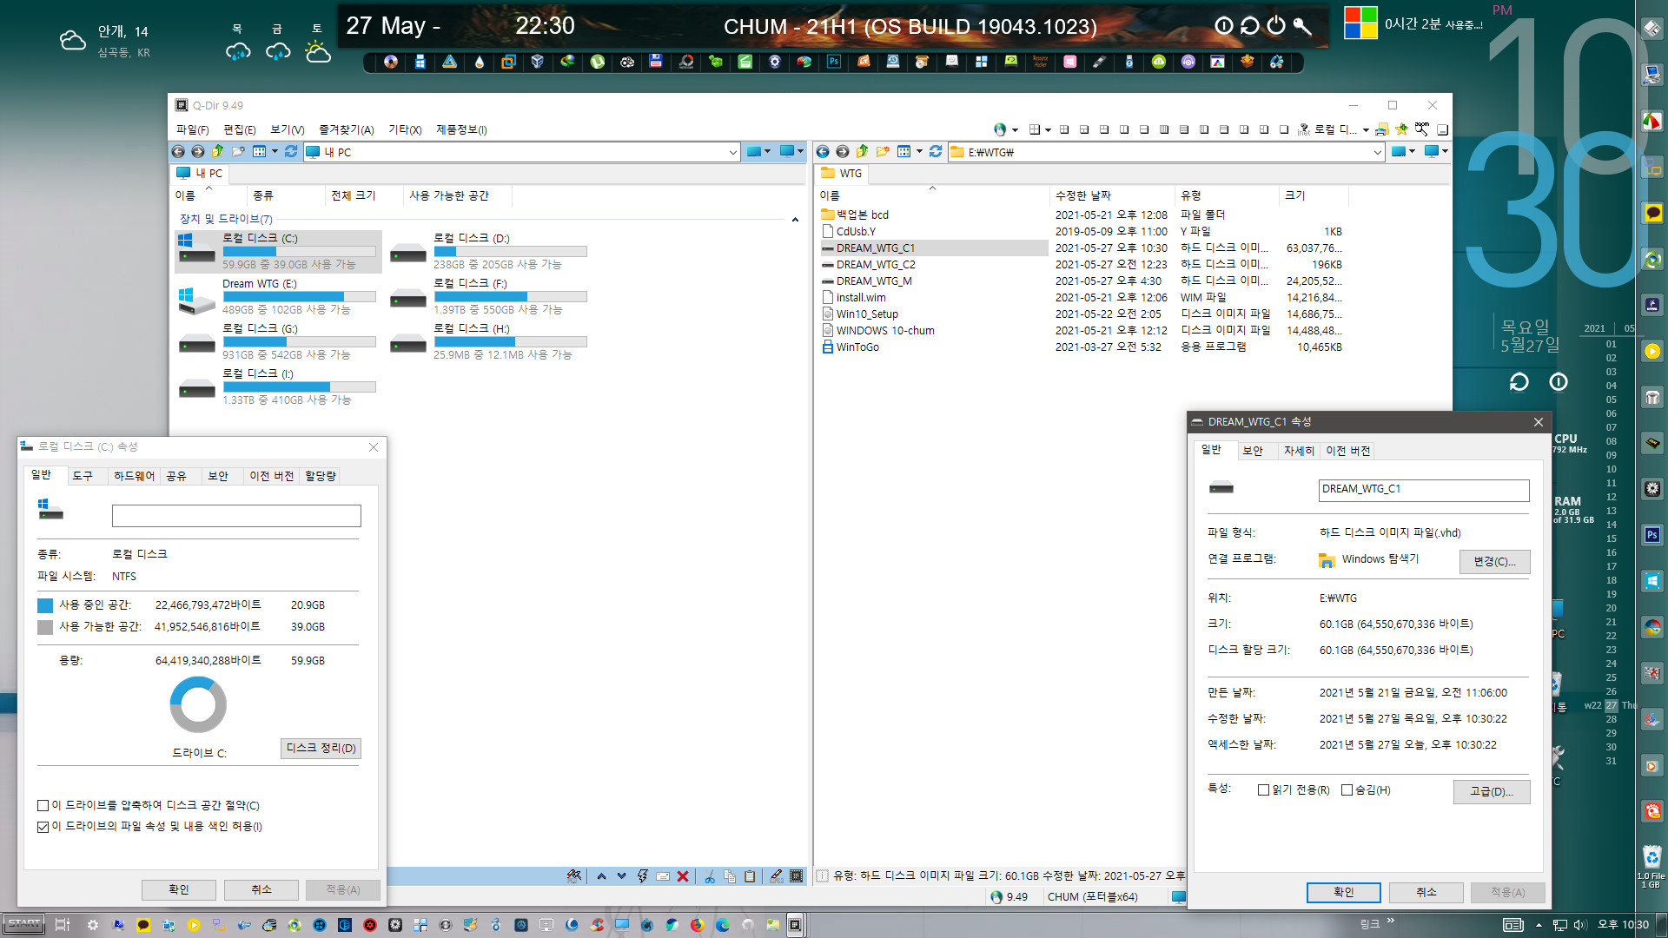The height and width of the screenshot is (938, 1668).
Task: Click the rename pencil icon in the bottom toolbar
Action: (x=776, y=876)
